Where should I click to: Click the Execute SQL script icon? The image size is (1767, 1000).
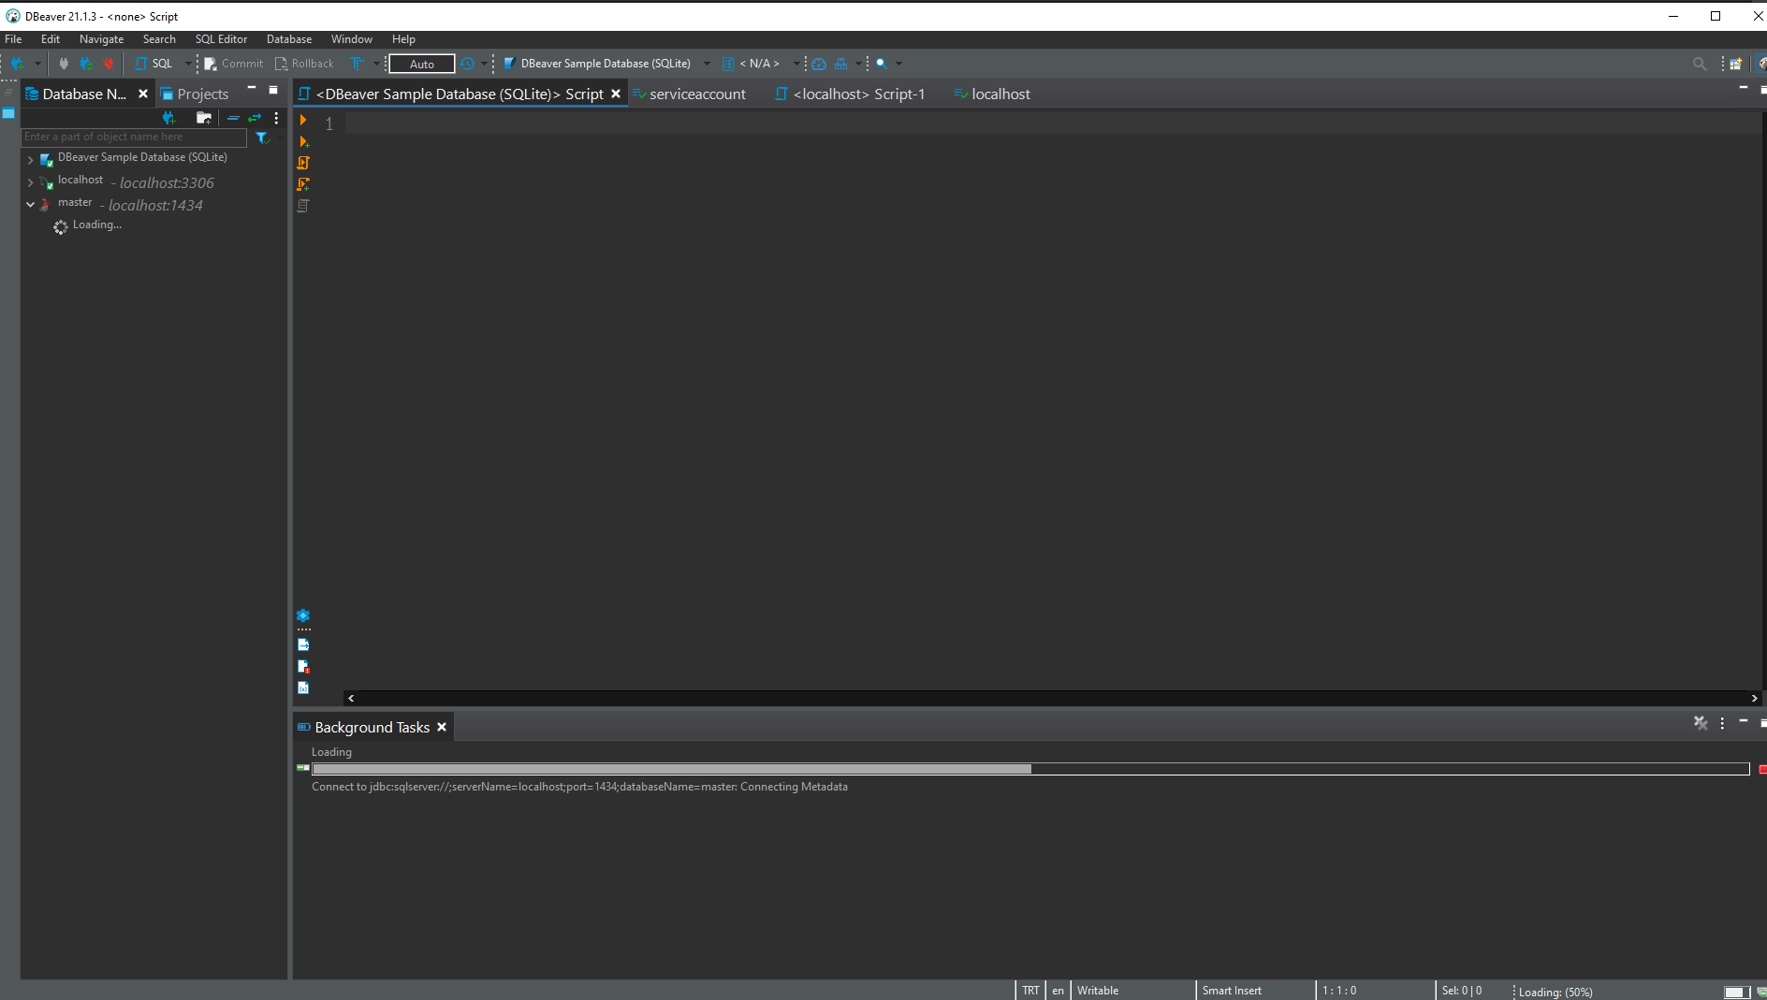pyautogui.click(x=303, y=163)
